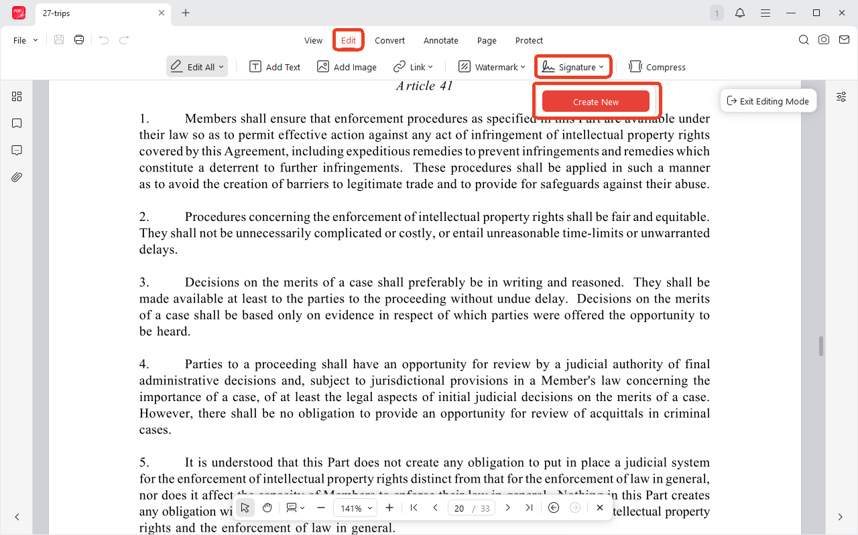
Task: Open the mail envelope icon
Action: [843, 40]
